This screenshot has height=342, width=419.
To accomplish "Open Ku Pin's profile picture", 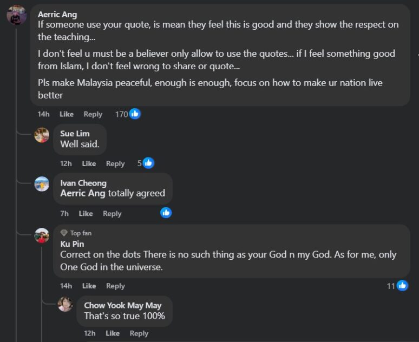I will (x=42, y=236).
